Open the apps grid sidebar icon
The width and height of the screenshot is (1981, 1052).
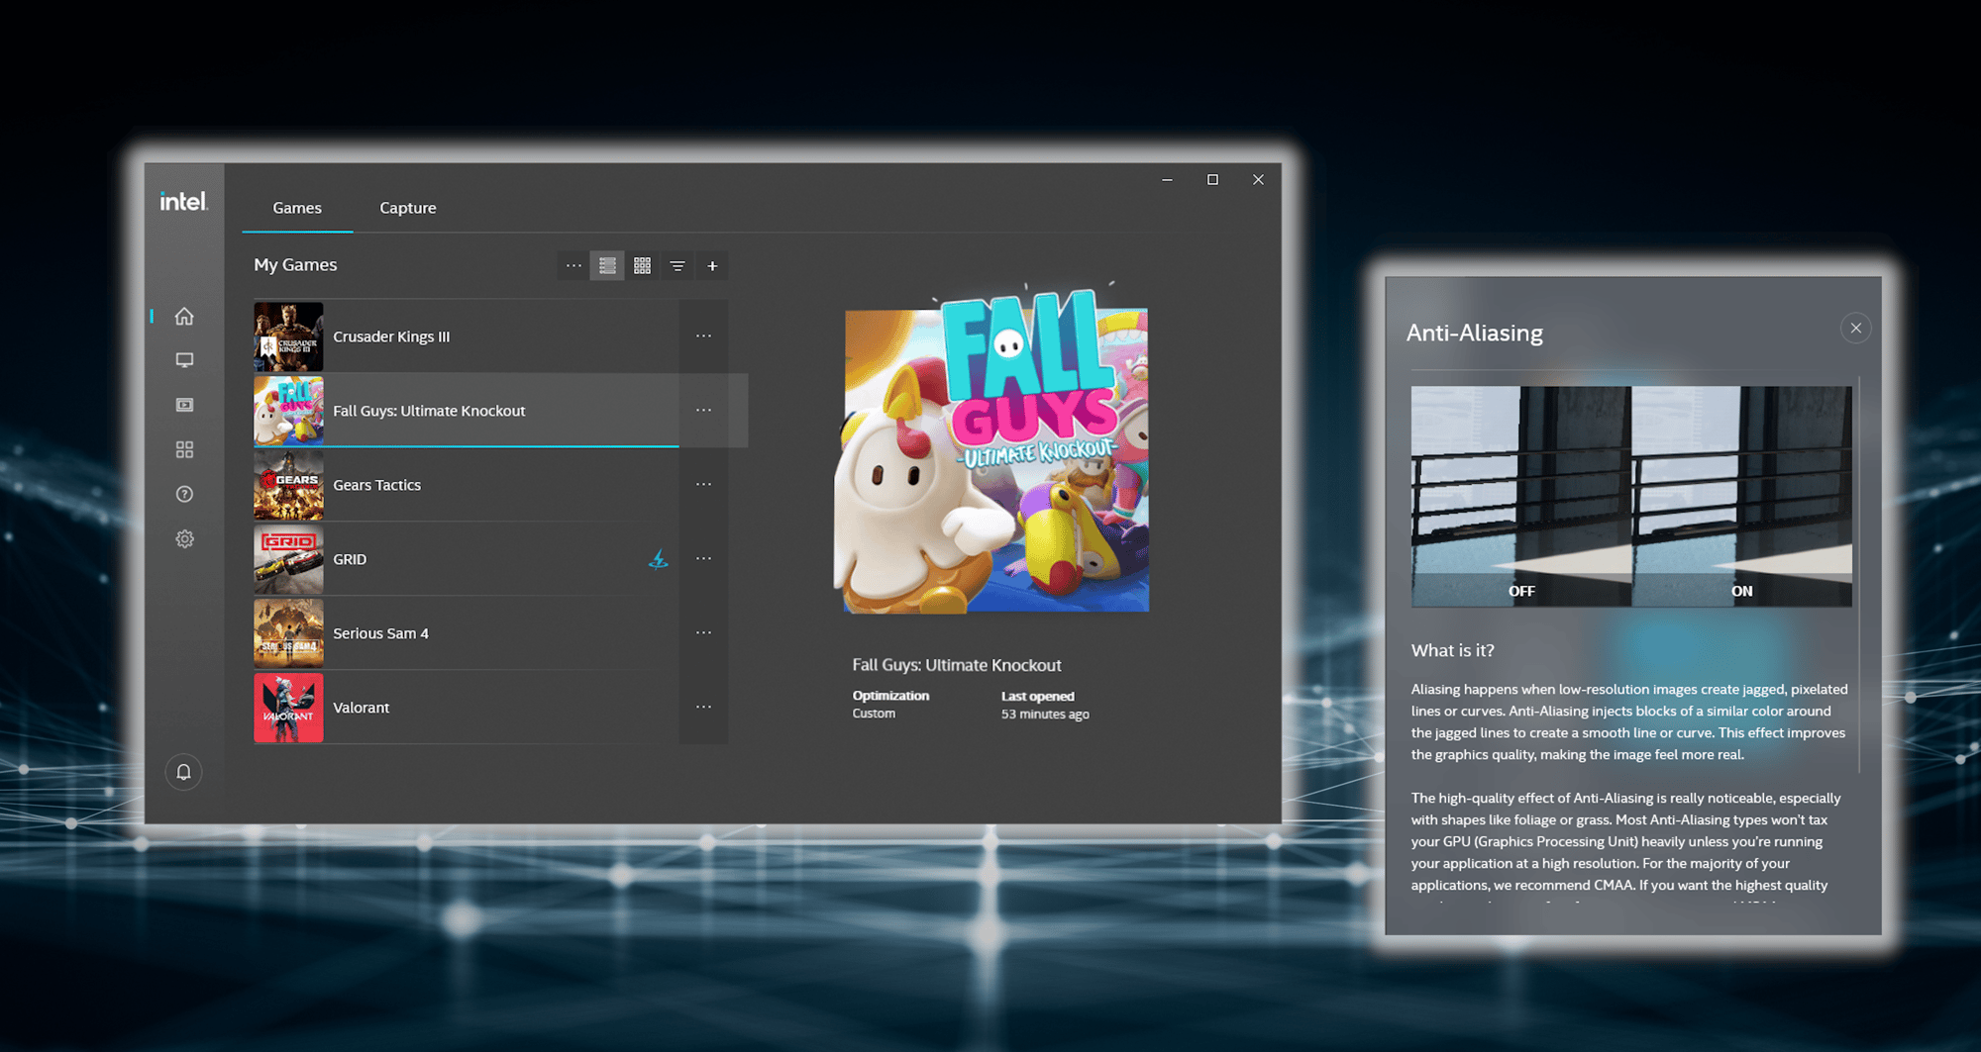(184, 449)
